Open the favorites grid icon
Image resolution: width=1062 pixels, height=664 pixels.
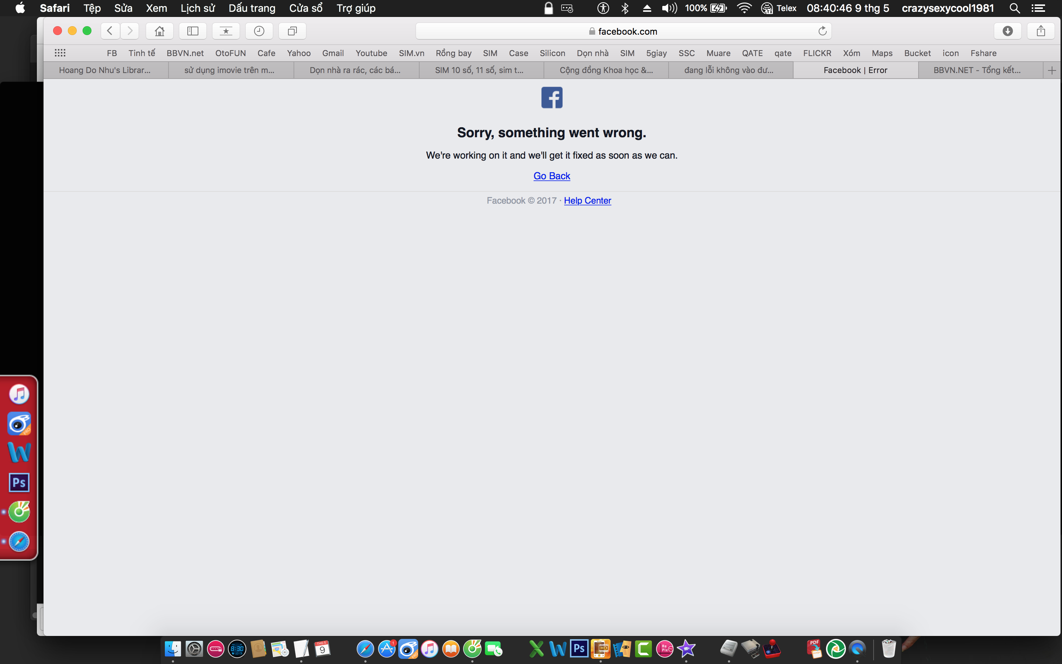coord(60,53)
